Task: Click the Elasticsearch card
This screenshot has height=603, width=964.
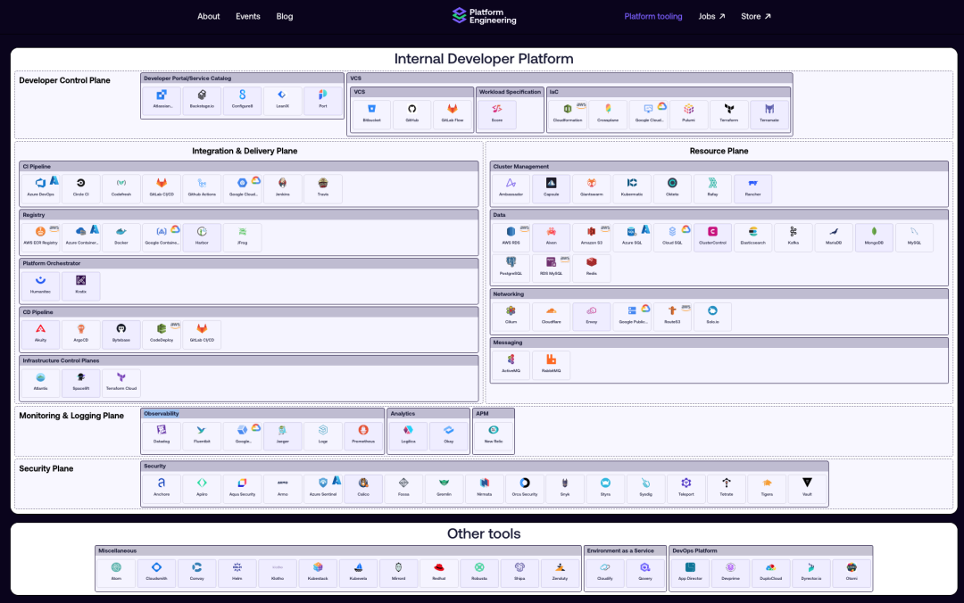Action: point(752,236)
